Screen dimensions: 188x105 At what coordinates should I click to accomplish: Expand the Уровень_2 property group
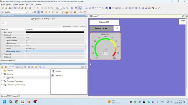point(2,54)
